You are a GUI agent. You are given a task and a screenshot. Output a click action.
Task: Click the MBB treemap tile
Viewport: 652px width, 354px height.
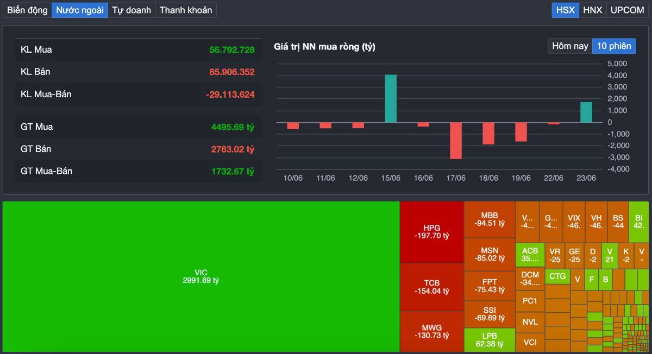point(490,219)
